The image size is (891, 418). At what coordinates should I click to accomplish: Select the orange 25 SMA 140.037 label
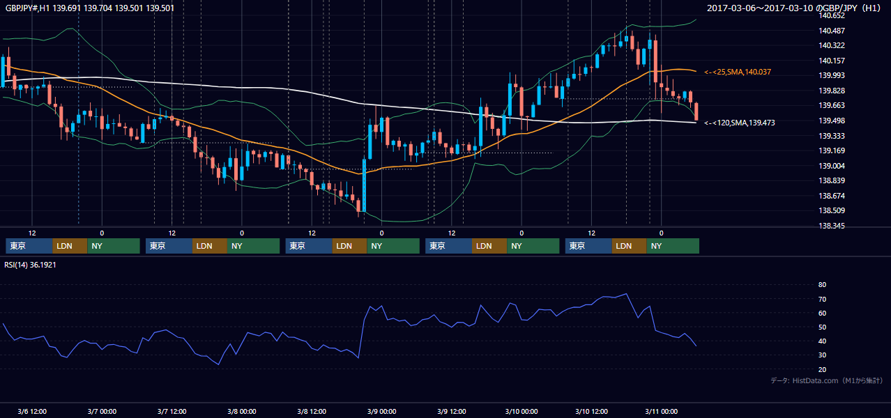click(x=738, y=72)
